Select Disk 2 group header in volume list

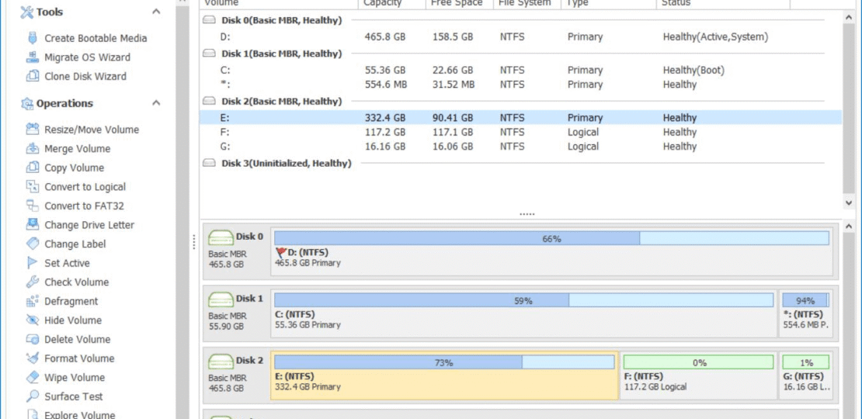click(281, 101)
